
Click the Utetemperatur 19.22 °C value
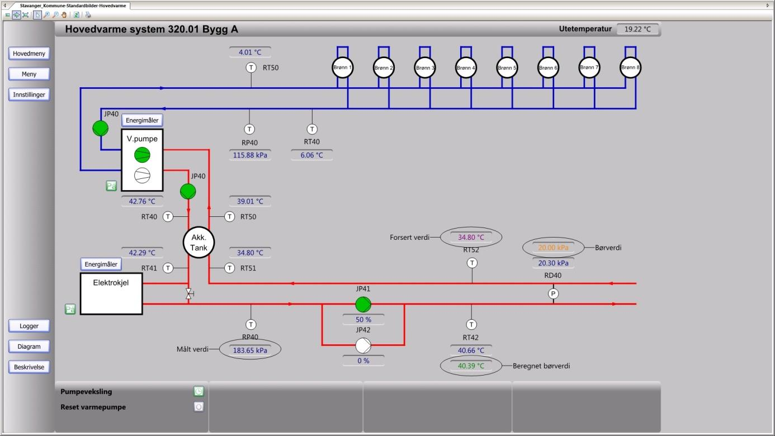pyautogui.click(x=638, y=30)
